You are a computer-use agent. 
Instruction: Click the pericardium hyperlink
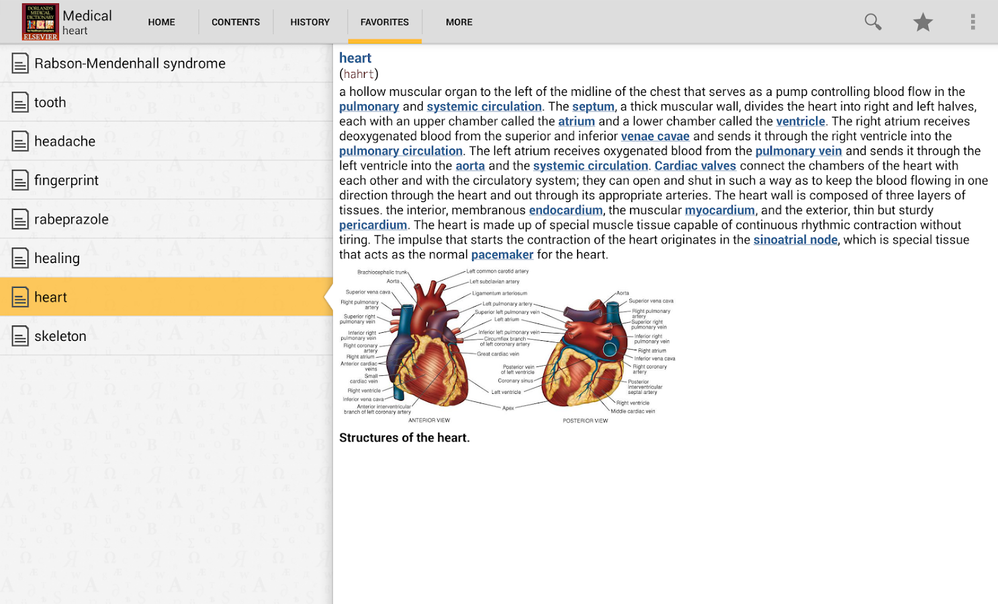click(373, 224)
